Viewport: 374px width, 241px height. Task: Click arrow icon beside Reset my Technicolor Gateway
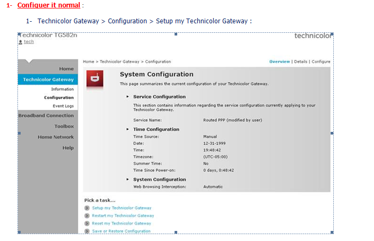(x=87, y=224)
